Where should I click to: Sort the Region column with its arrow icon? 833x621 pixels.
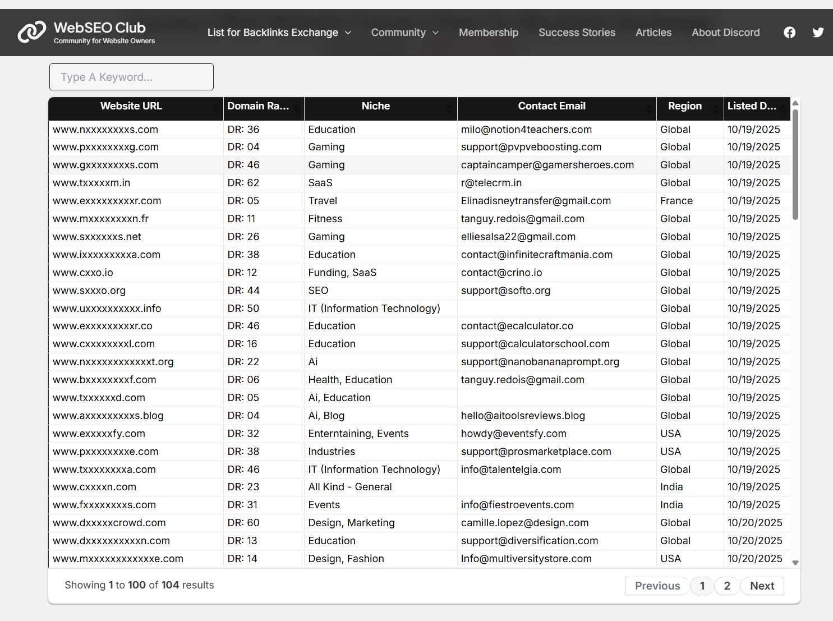point(716,110)
